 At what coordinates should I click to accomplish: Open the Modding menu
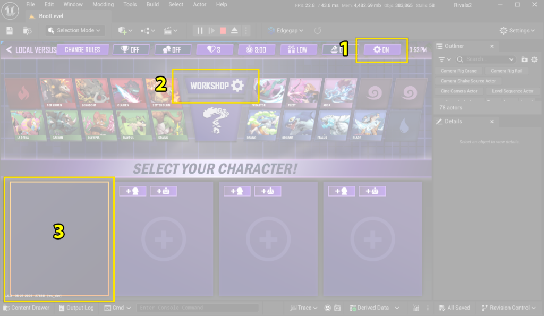coord(103,4)
